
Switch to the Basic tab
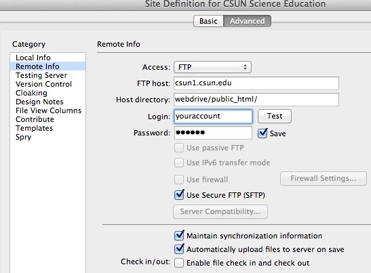pos(208,21)
